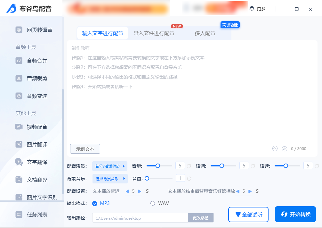This screenshot has width=322, height=228.
Task: Open the 若兮/活泼俏皮 voice selector
Action: click(x=110, y=166)
